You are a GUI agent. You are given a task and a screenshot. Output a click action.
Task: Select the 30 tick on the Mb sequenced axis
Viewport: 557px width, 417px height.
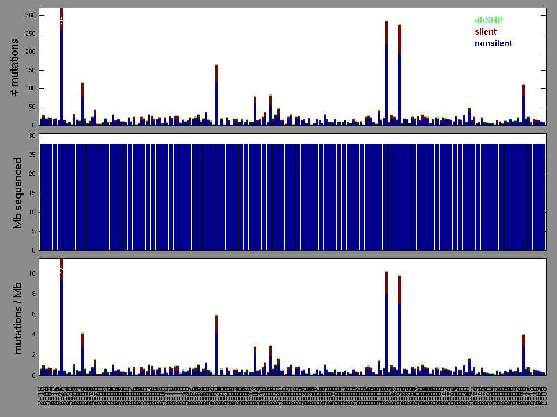click(31, 136)
